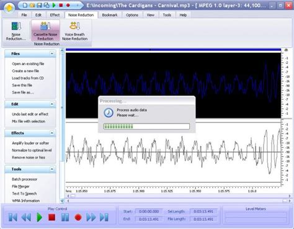The image size is (294, 229).
Task: Click the save disk icon in quick toolbar
Action: tap(39, 5)
